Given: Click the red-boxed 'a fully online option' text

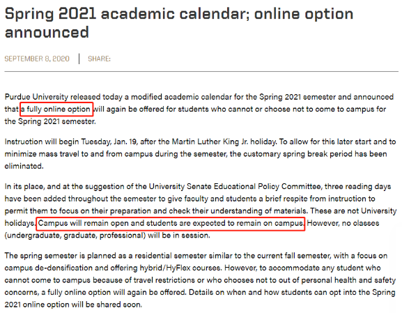Looking at the screenshot, I should coord(56,109).
